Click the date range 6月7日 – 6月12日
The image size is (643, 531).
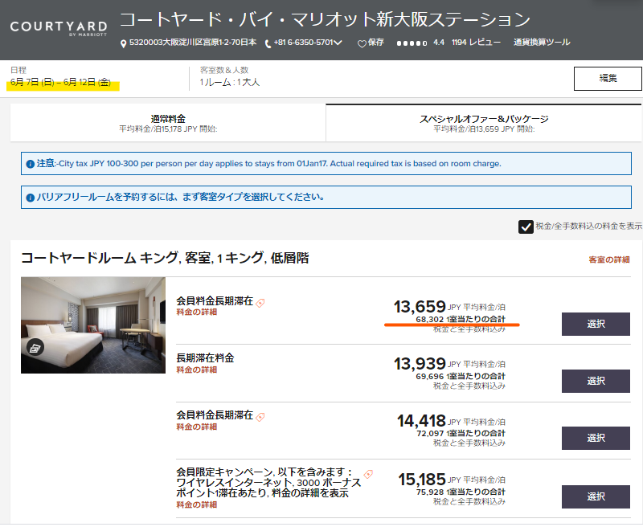[x=61, y=82]
